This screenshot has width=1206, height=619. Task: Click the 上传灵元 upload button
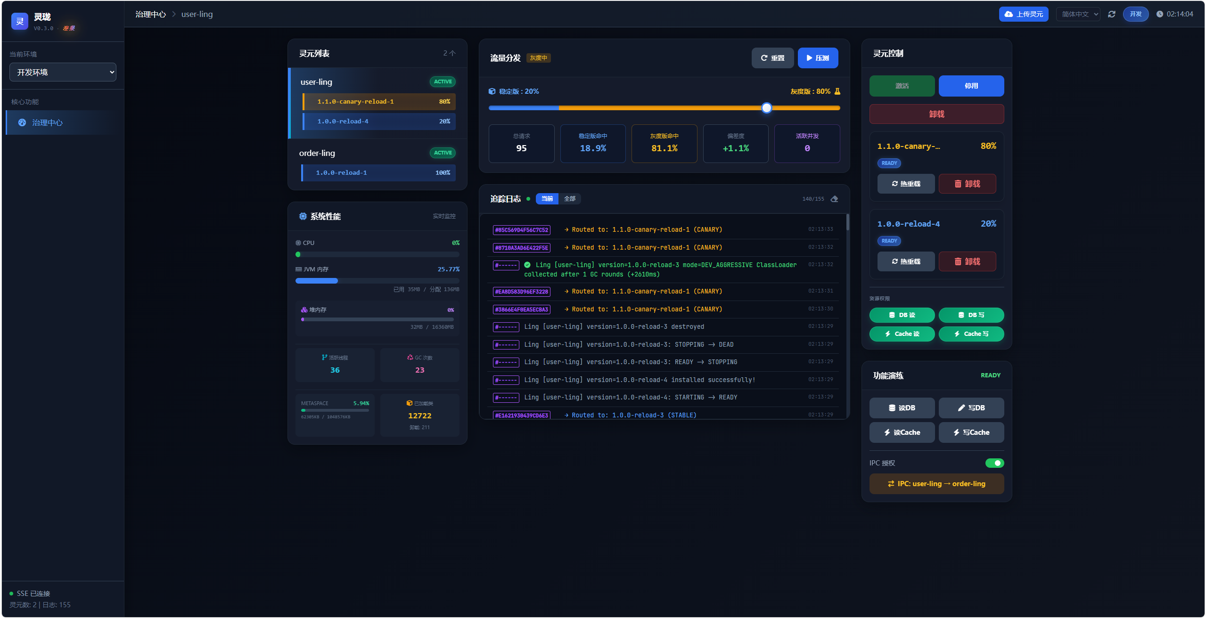coord(1023,14)
